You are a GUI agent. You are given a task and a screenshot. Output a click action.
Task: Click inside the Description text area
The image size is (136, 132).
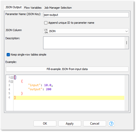click(x=84, y=43)
